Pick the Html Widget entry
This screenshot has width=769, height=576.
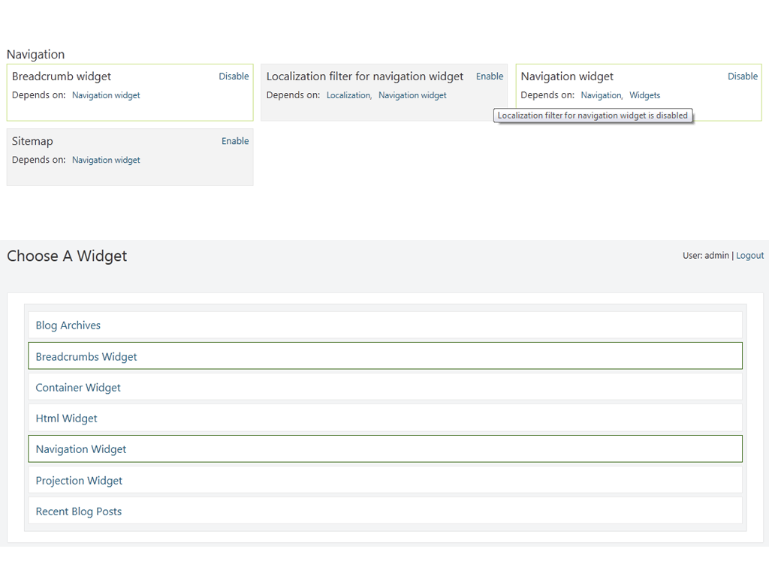tap(67, 418)
